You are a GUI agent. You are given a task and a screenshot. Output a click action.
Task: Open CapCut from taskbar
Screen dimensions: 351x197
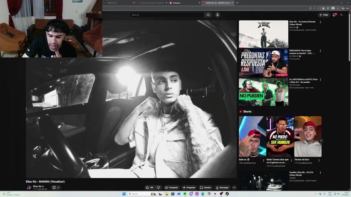215,194
